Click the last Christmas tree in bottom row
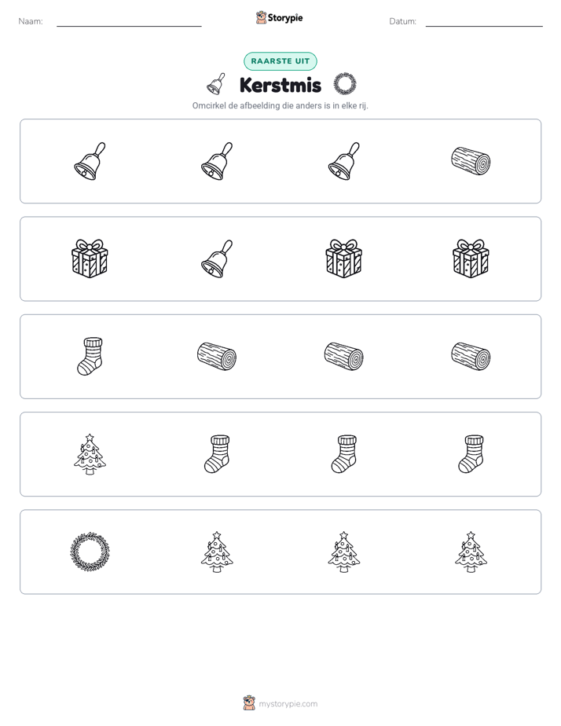 coord(471,552)
